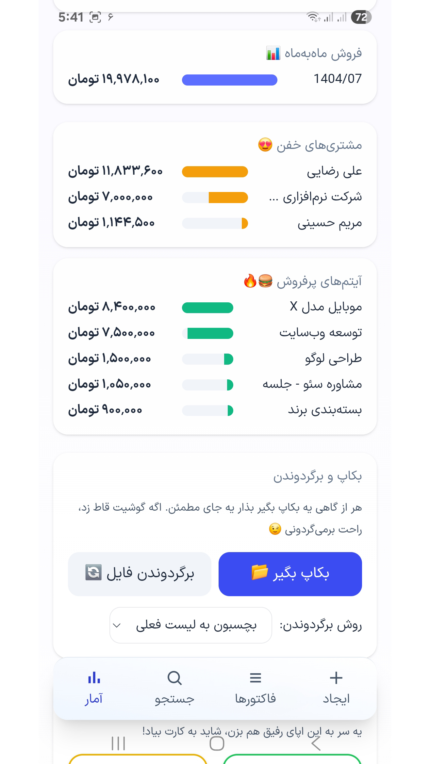Click the blue 1404/07 sales progress bar
The height and width of the screenshot is (764, 430).
pos(229,80)
